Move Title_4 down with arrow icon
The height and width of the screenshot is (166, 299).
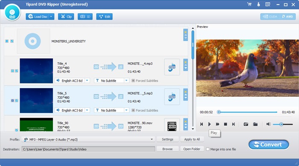coord(185,68)
